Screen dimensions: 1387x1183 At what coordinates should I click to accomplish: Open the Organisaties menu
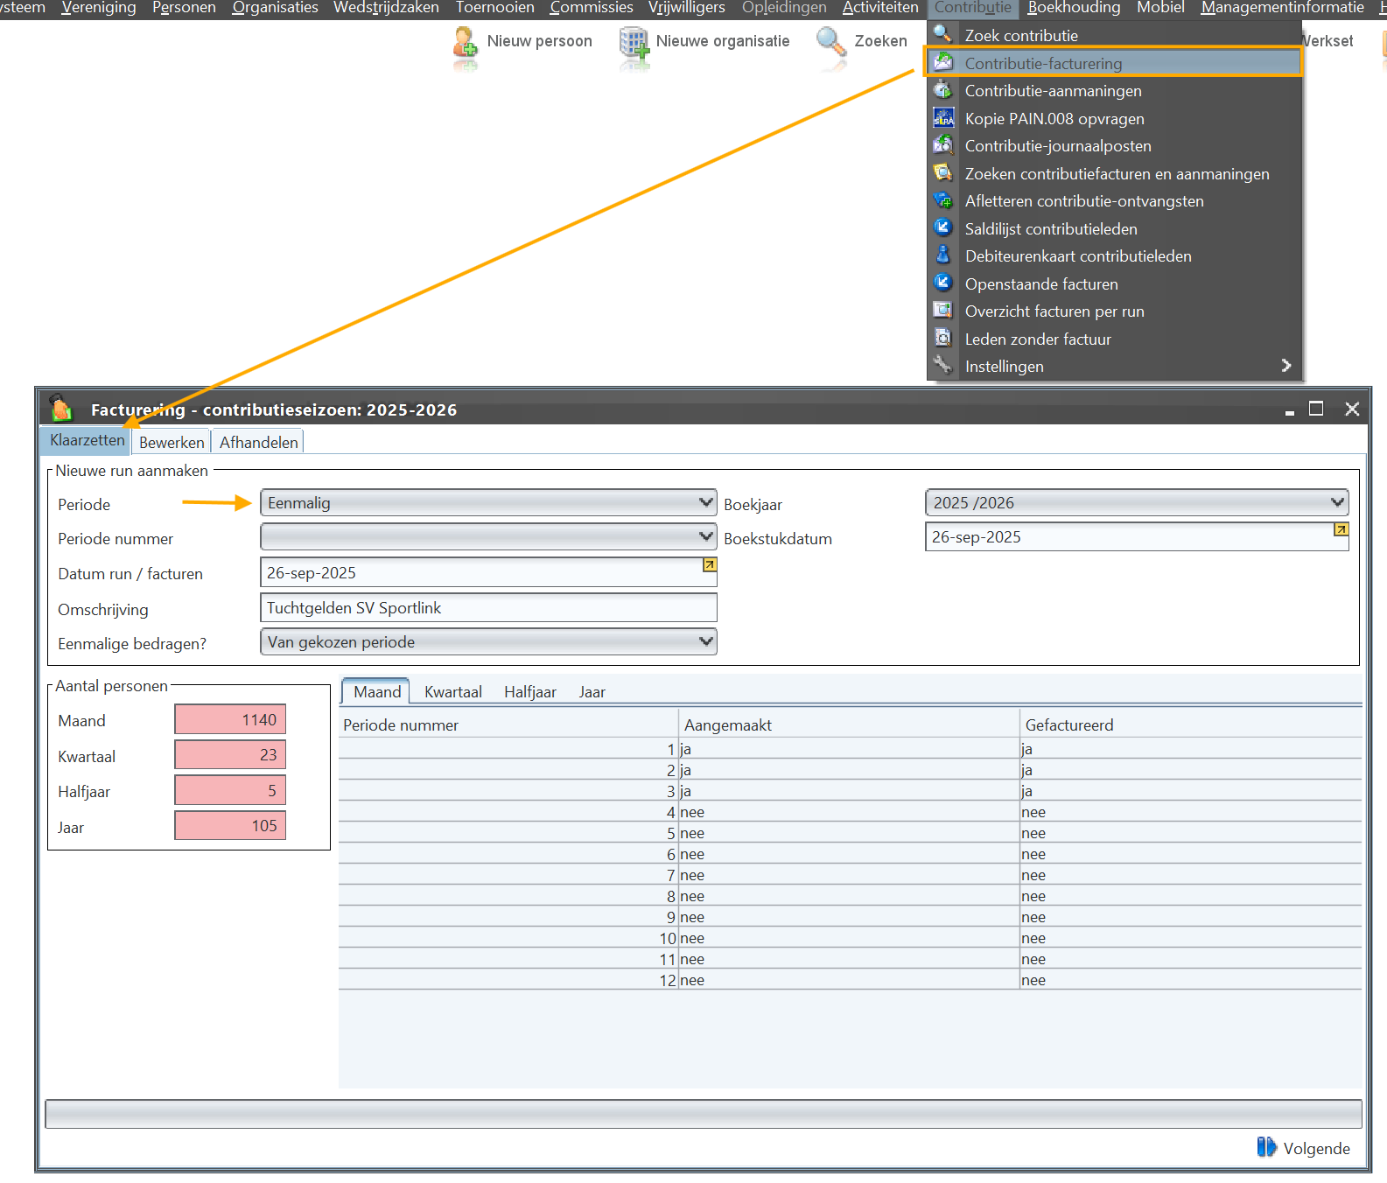click(x=275, y=8)
